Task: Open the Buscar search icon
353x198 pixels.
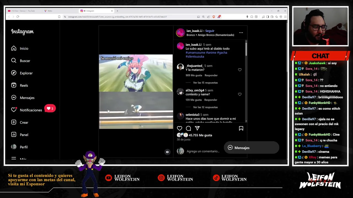Action: [14, 61]
